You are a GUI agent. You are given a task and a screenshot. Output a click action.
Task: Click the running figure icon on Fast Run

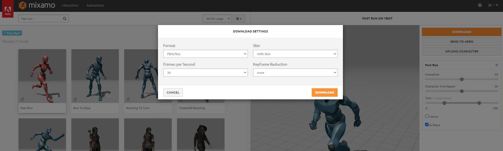click(22, 100)
